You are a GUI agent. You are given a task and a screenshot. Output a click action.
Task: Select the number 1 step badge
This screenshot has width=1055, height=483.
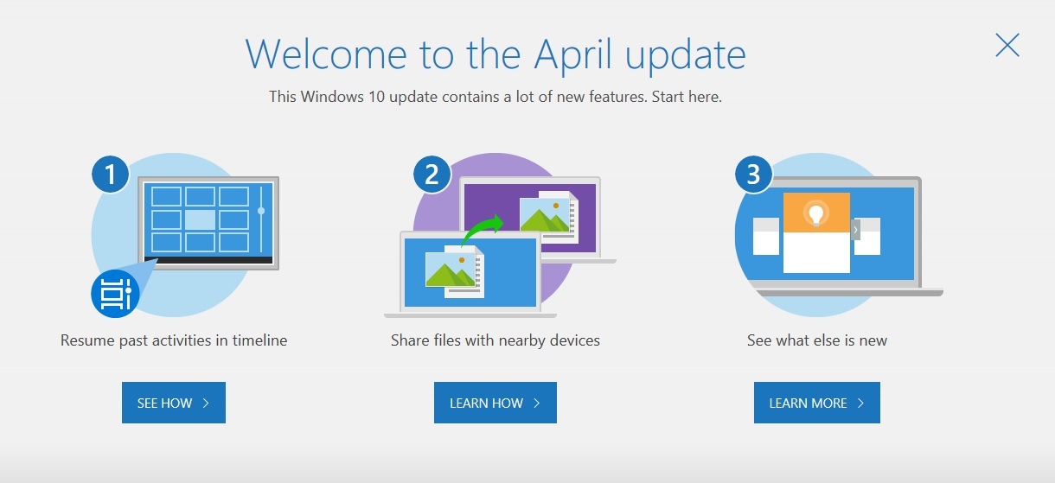[110, 175]
